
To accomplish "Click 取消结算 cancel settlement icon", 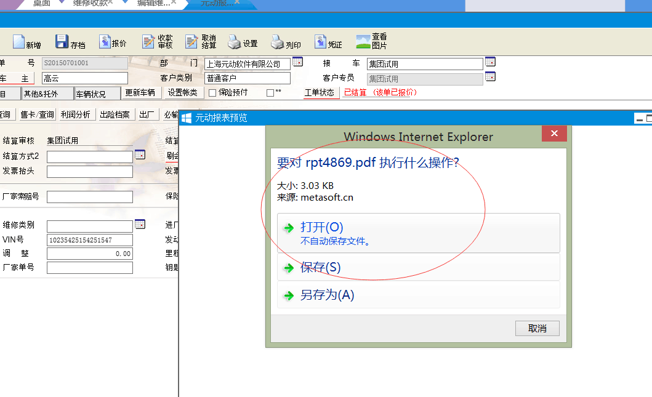I will [x=191, y=42].
